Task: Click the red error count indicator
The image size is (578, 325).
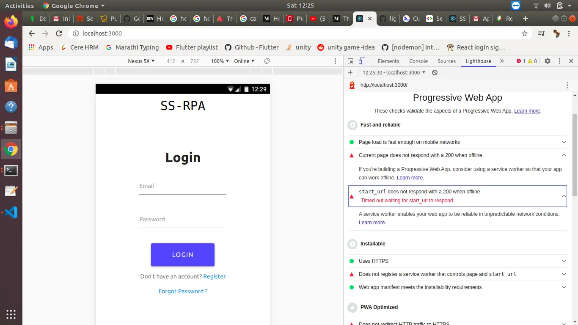Action: point(521,61)
